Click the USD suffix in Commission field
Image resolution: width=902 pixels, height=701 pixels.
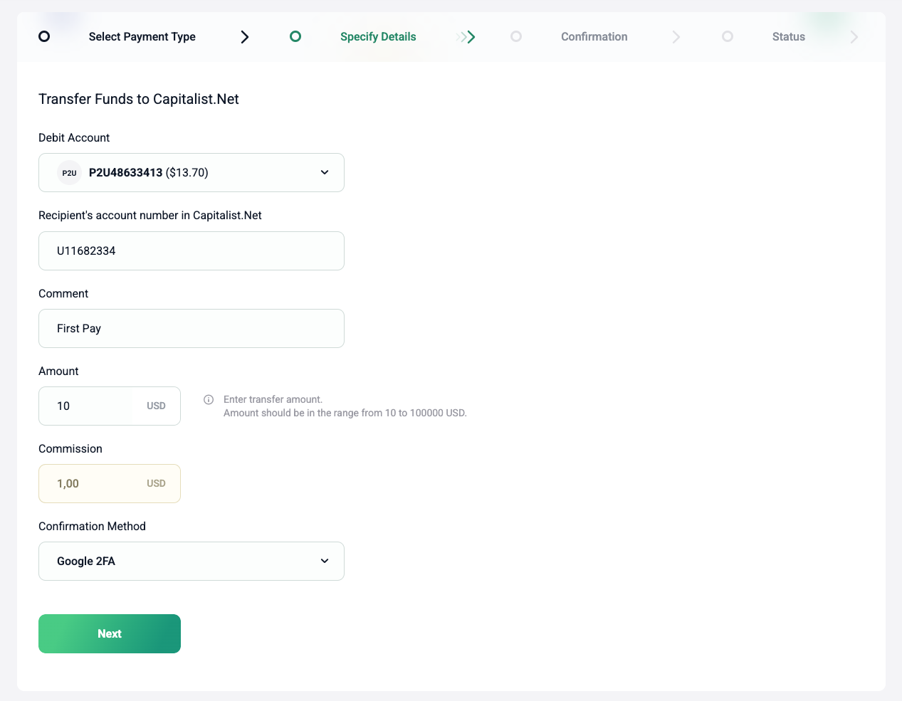pyautogui.click(x=156, y=484)
